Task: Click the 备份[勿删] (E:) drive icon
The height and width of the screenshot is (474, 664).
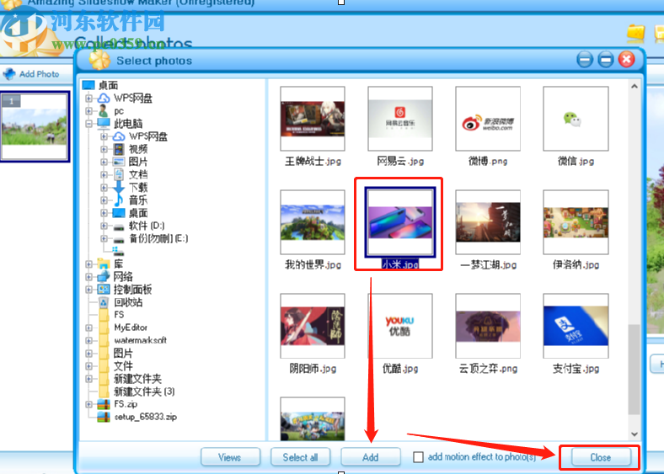Action: (119, 240)
